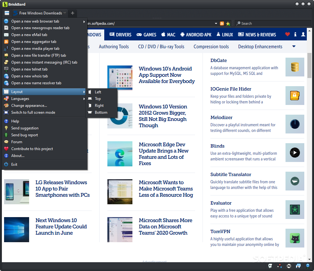The image size is (314, 271).
Task: Select Change appearance... menu item
Action: pyautogui.click(x=45, y=106)
